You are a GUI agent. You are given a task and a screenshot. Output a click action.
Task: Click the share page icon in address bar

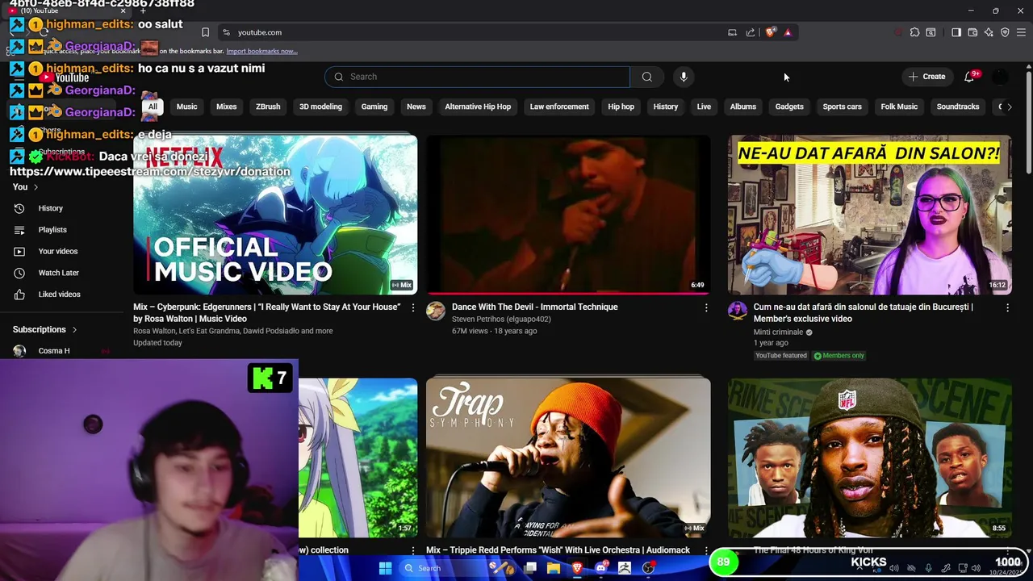[x=751, y=32]
